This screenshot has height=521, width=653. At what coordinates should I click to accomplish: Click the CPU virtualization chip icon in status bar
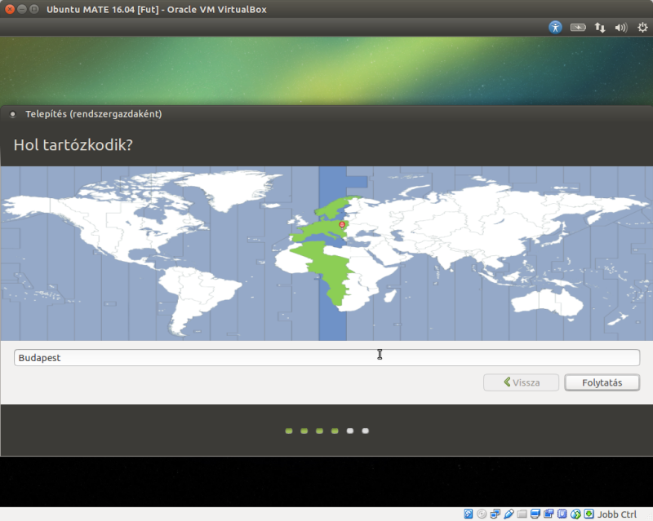coord(562,514)
